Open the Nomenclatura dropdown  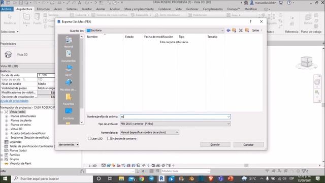177,132
